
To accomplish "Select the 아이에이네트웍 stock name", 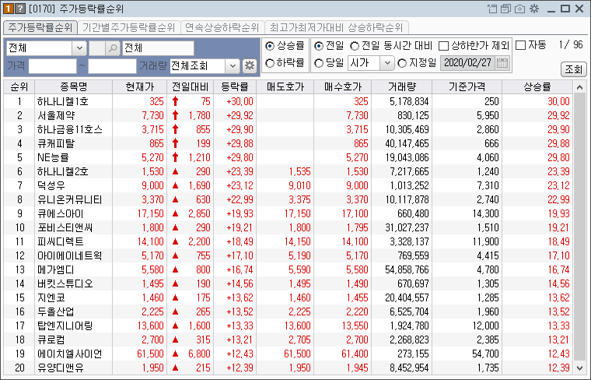I will click(69, 255).
